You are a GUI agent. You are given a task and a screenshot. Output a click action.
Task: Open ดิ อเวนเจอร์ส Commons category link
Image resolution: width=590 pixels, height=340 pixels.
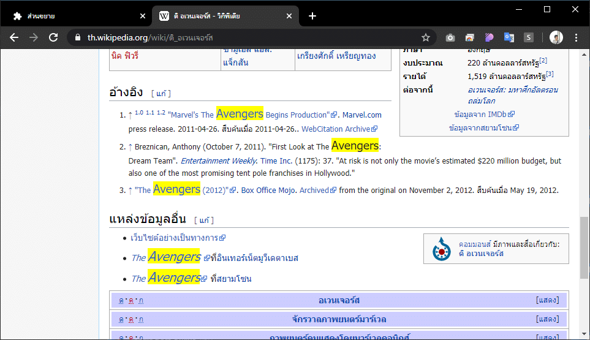(481, 254)
